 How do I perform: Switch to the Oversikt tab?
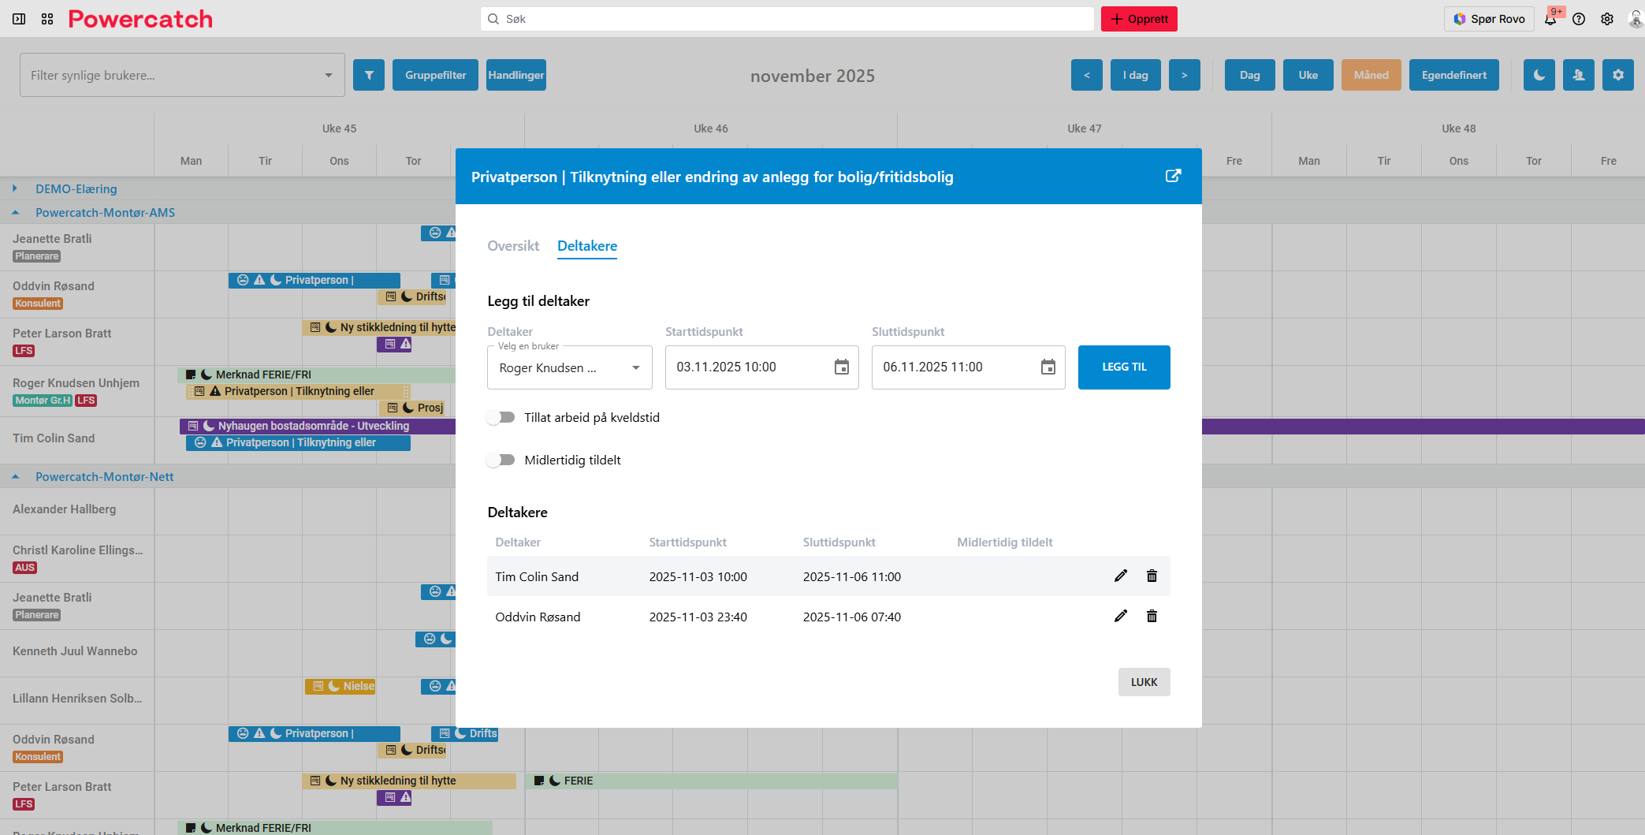click(x=513, y=246)
